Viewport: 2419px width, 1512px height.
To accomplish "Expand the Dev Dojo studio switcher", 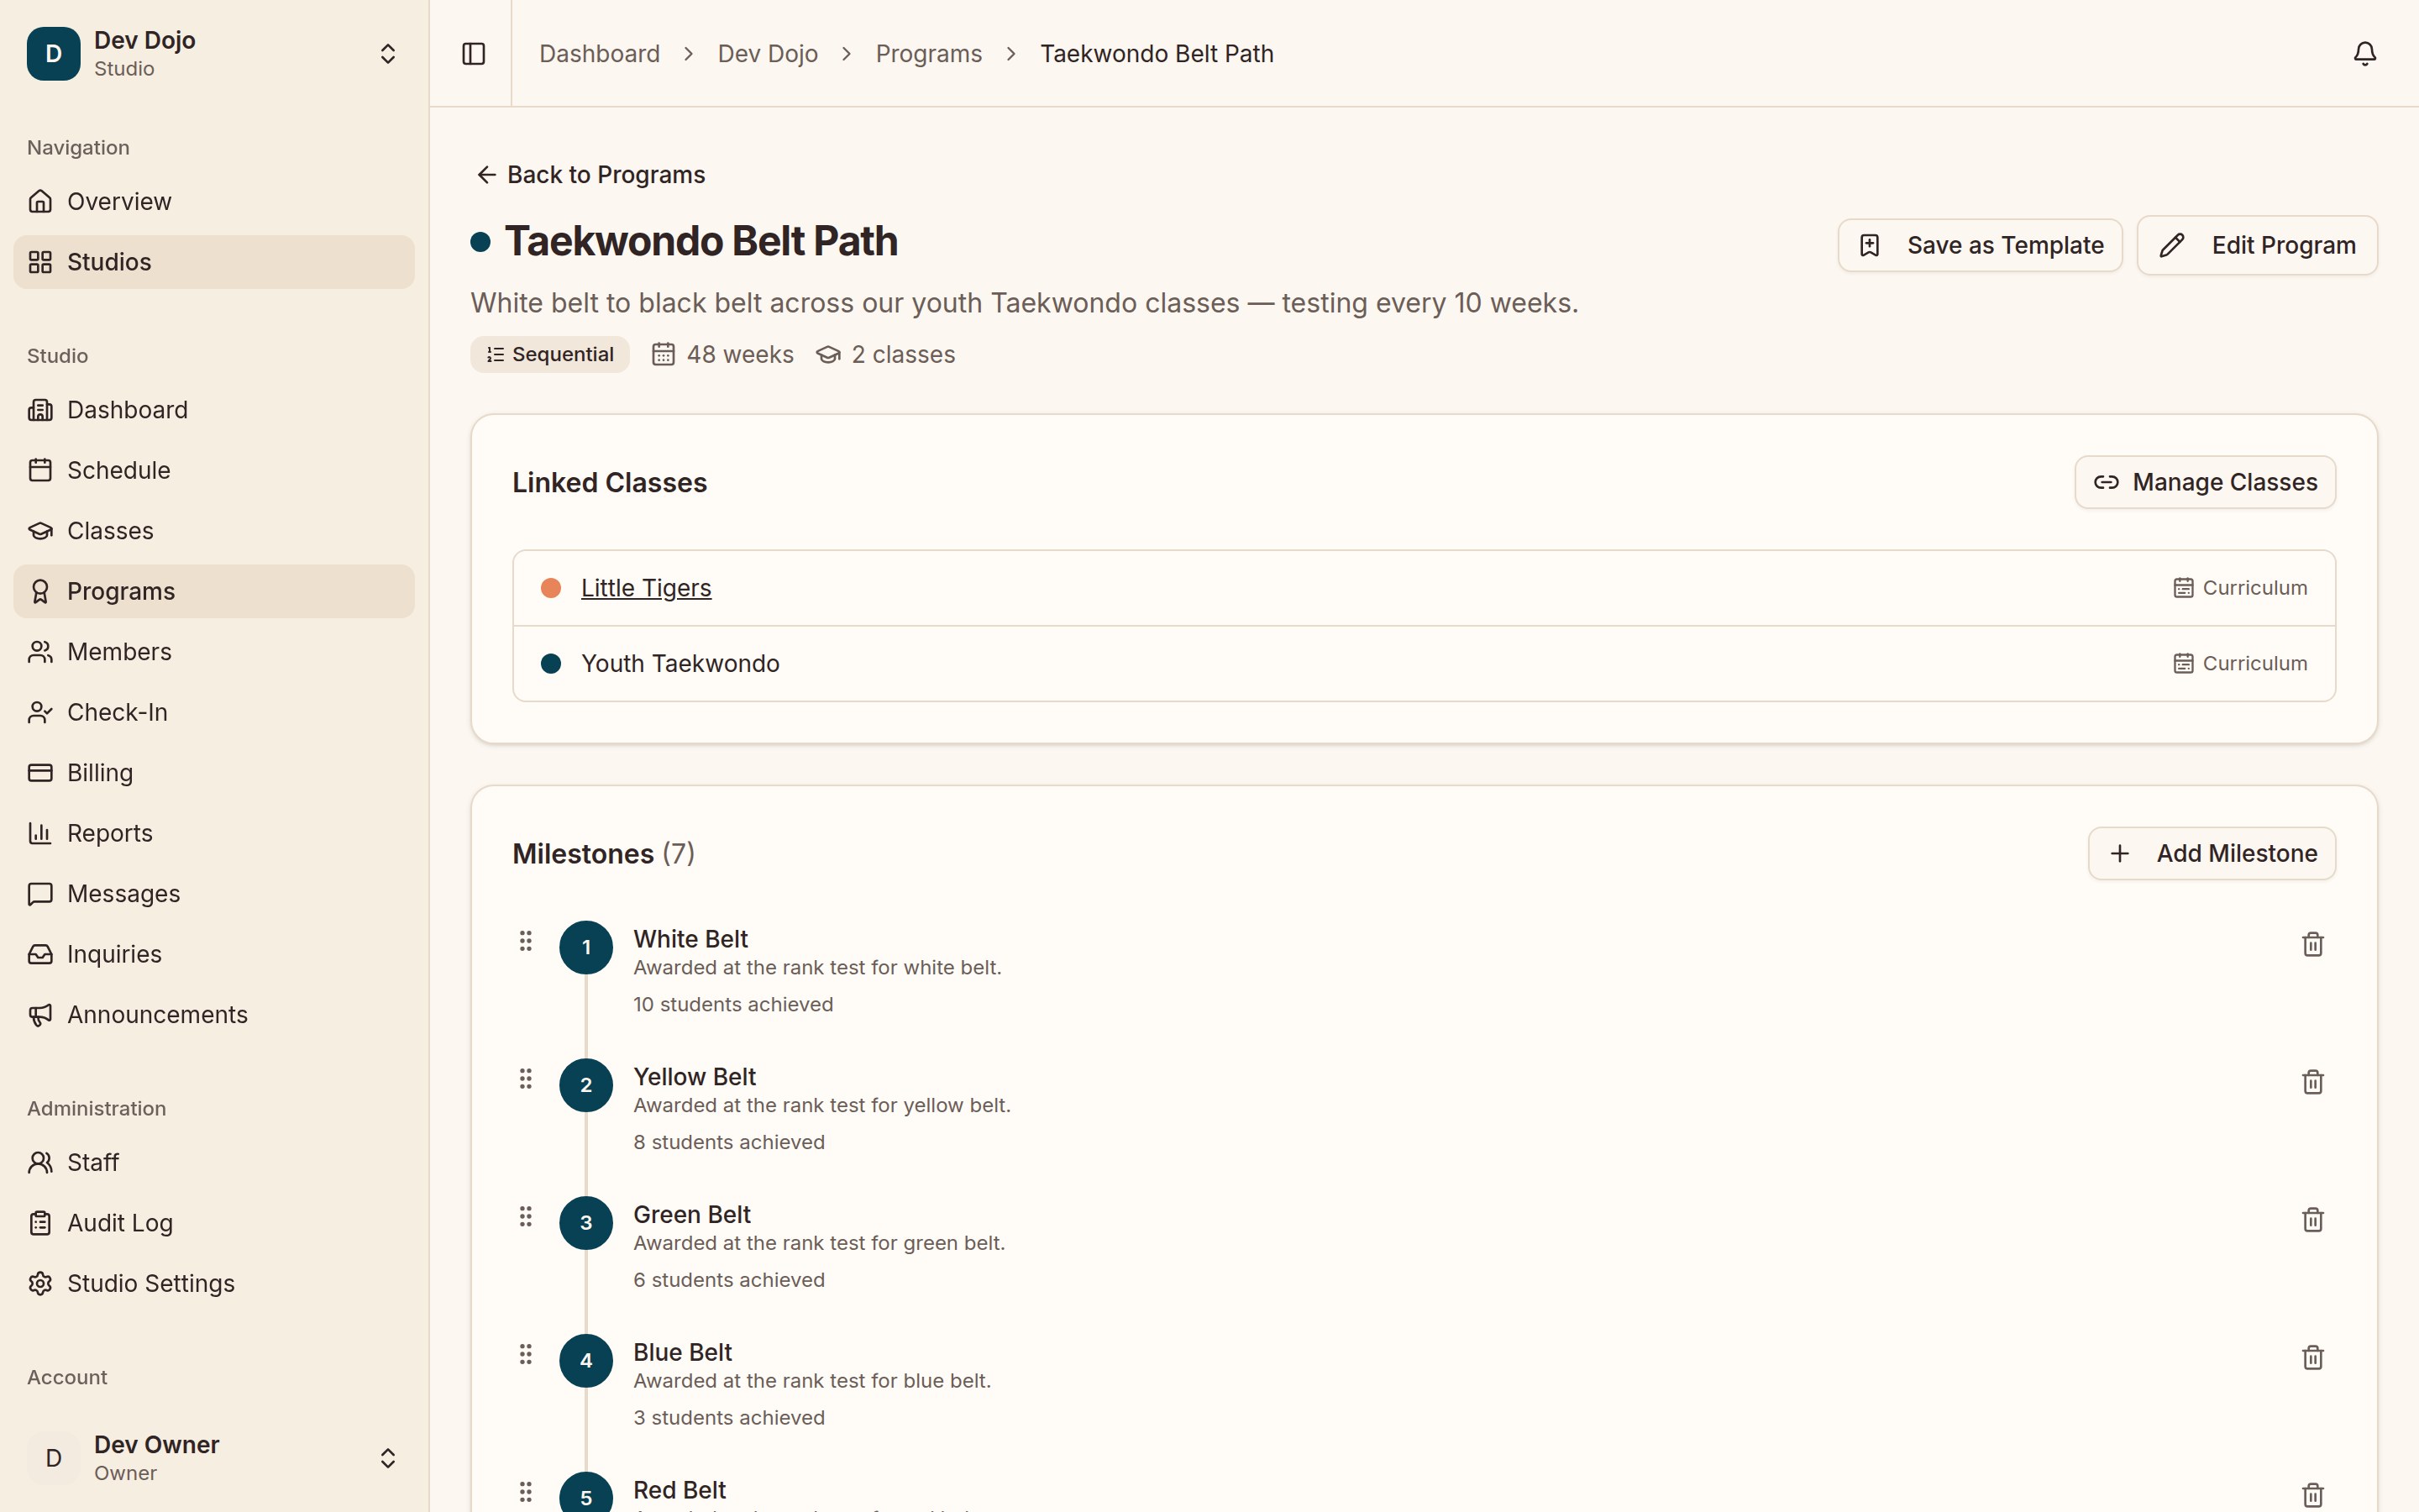I will click(388, 54).
